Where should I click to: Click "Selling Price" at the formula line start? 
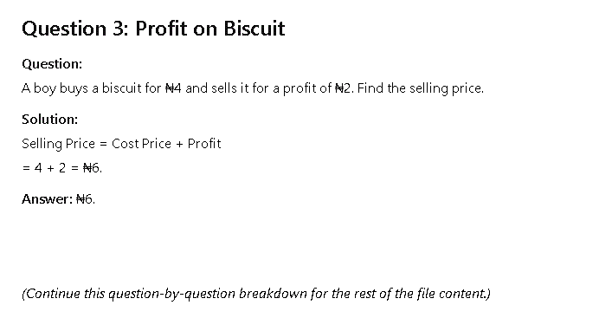pos(59,144)
